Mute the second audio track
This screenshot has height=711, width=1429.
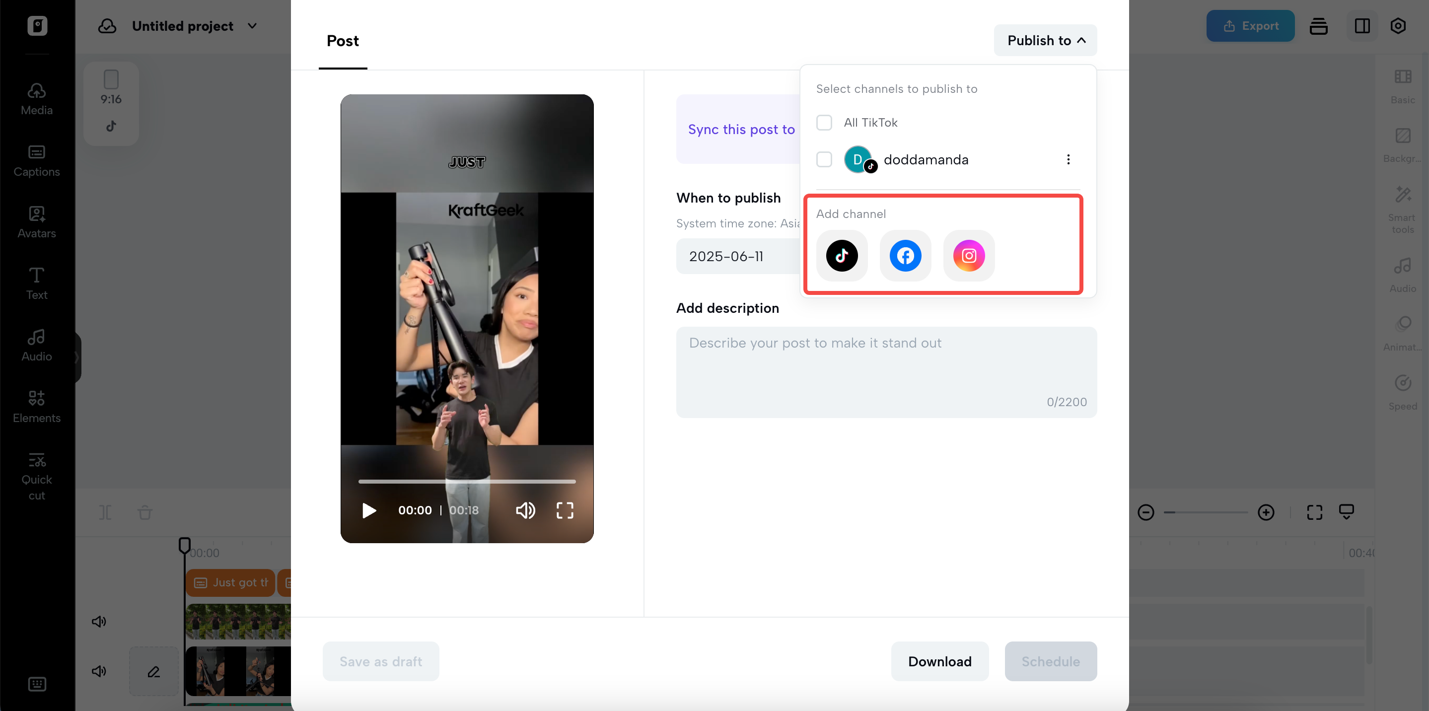99,671
